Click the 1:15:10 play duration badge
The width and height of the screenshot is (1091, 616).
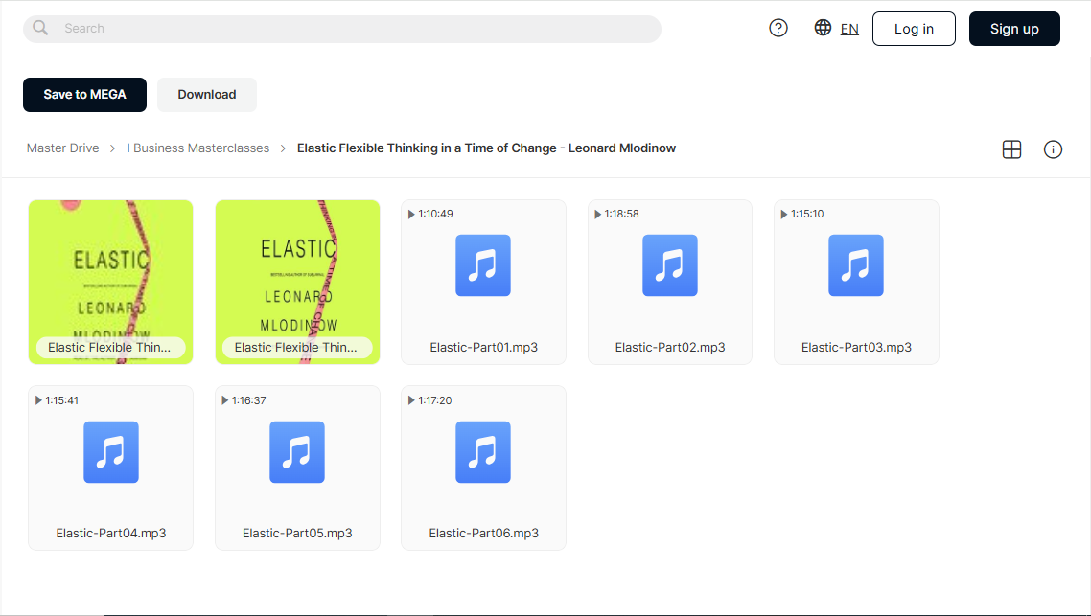[802, 215]
